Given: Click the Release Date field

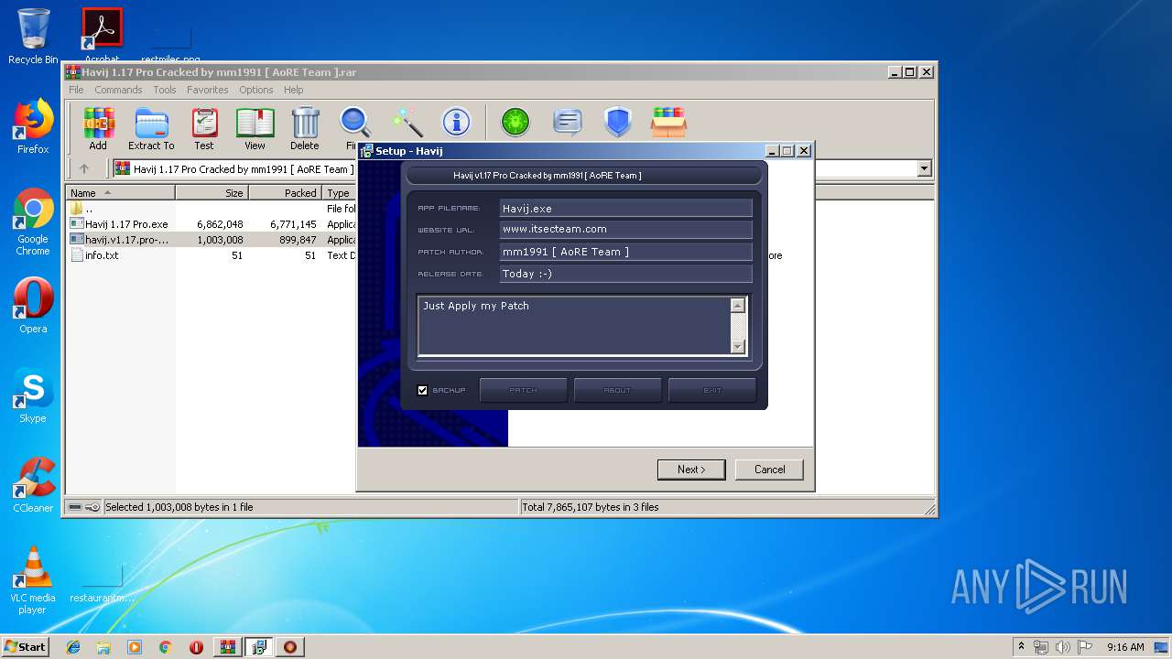Looking at the screenshot, I should click(625, 274).
